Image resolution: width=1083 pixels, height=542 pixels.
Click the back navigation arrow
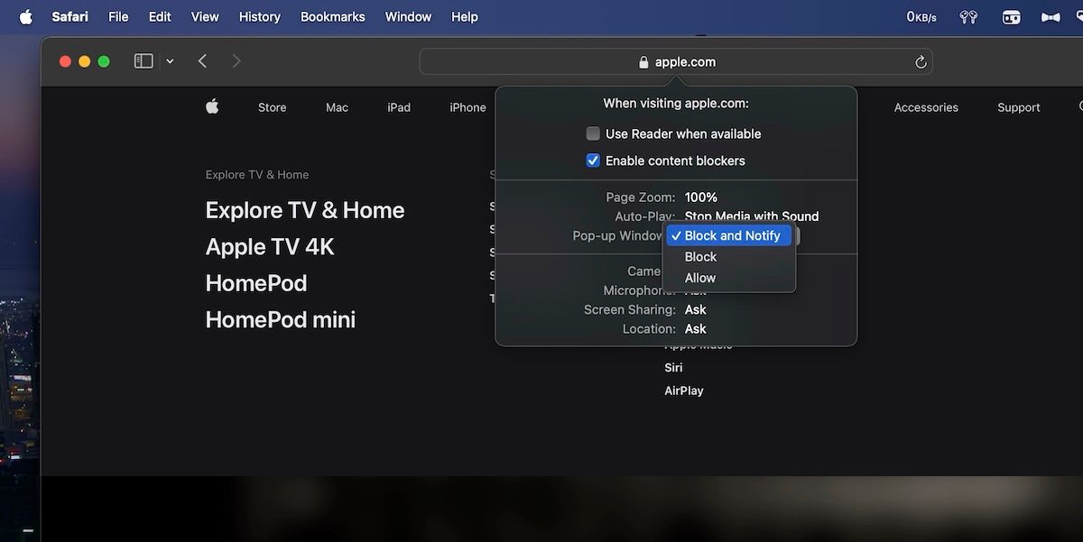pos(202,60)
